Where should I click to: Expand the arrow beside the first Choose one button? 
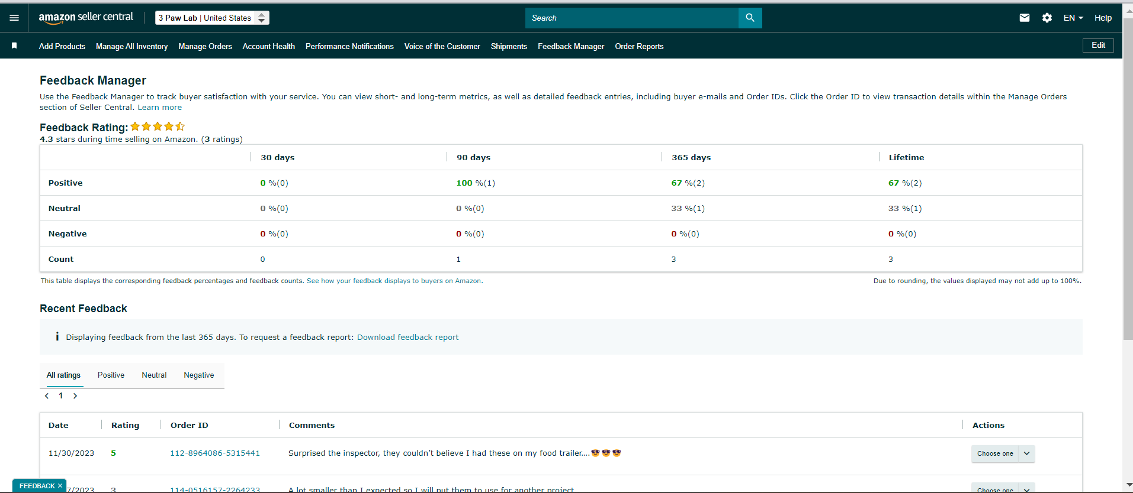1027,453
